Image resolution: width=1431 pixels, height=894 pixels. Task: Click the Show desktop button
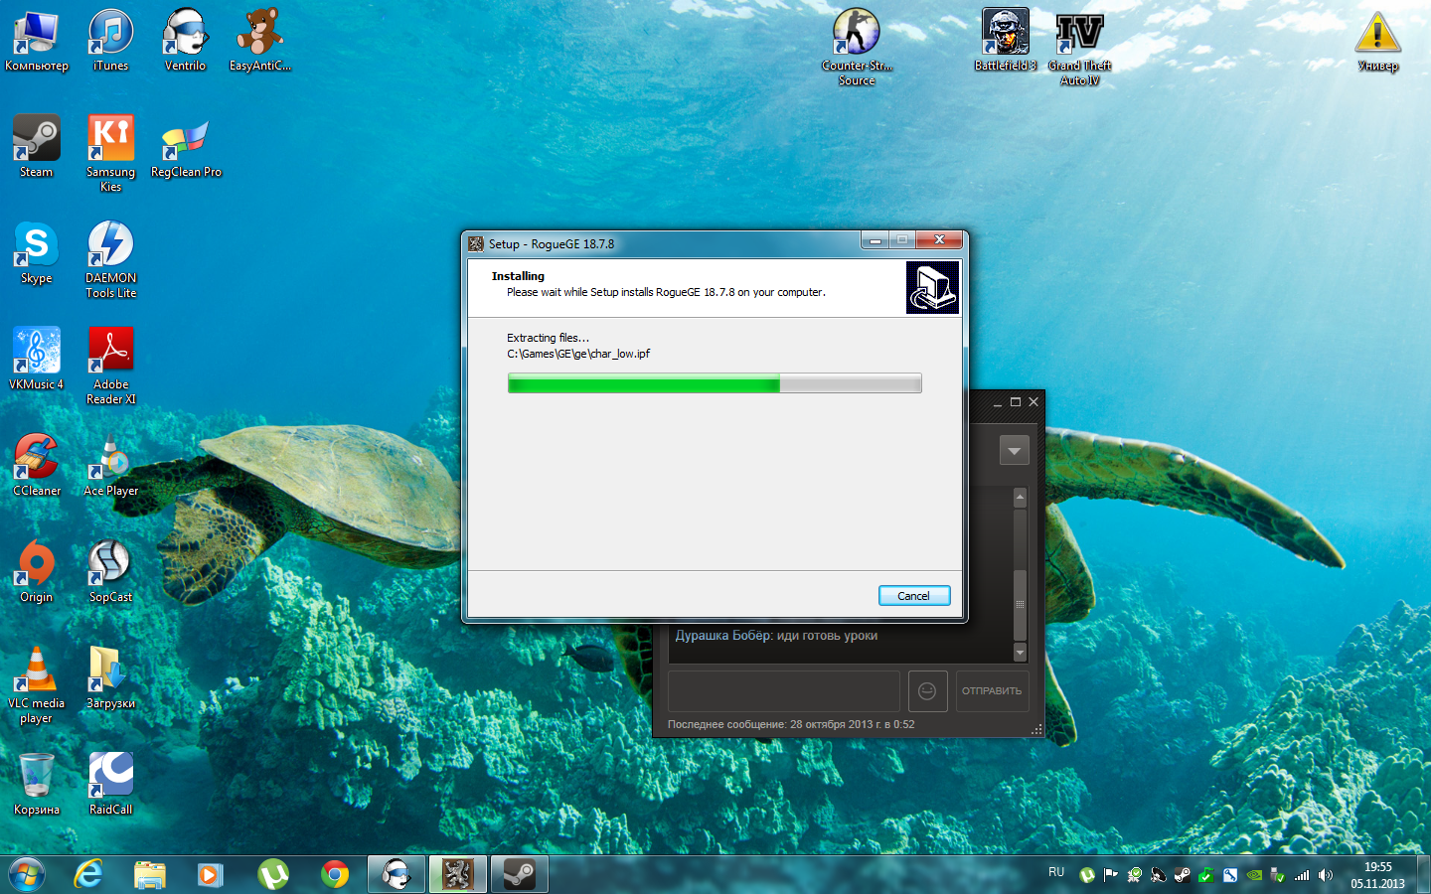click(x=1423, y=875)
